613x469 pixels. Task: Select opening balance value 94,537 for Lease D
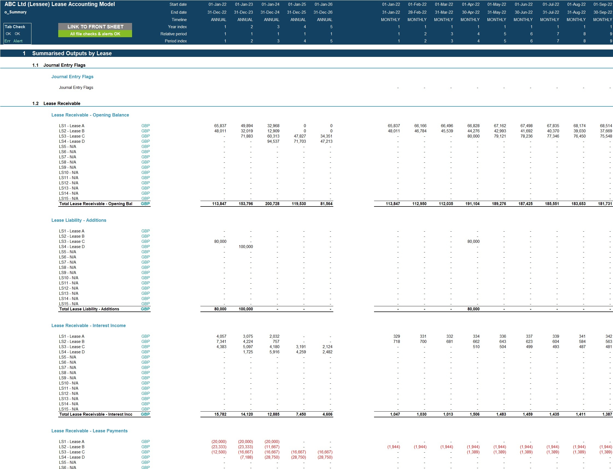(x=273, y=141)
